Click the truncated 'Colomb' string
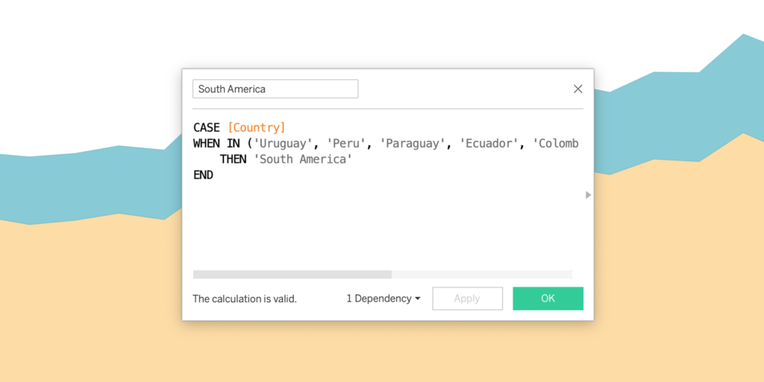Image resolution: width=764 pixels, height=382 pixels. click(555, 144)
